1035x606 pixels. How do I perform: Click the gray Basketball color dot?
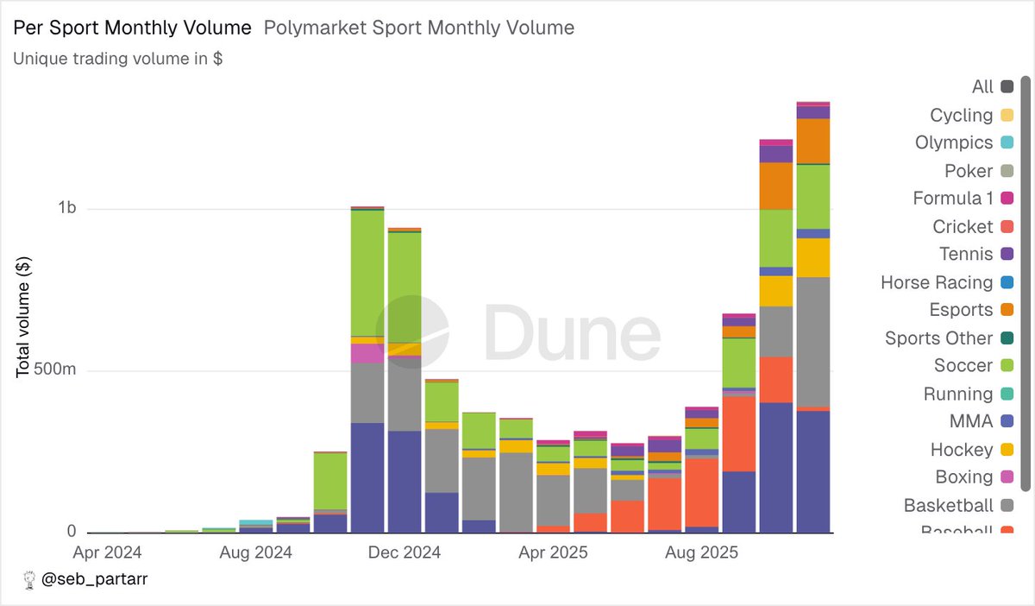pyautogui.click(x=1007, y=506)
